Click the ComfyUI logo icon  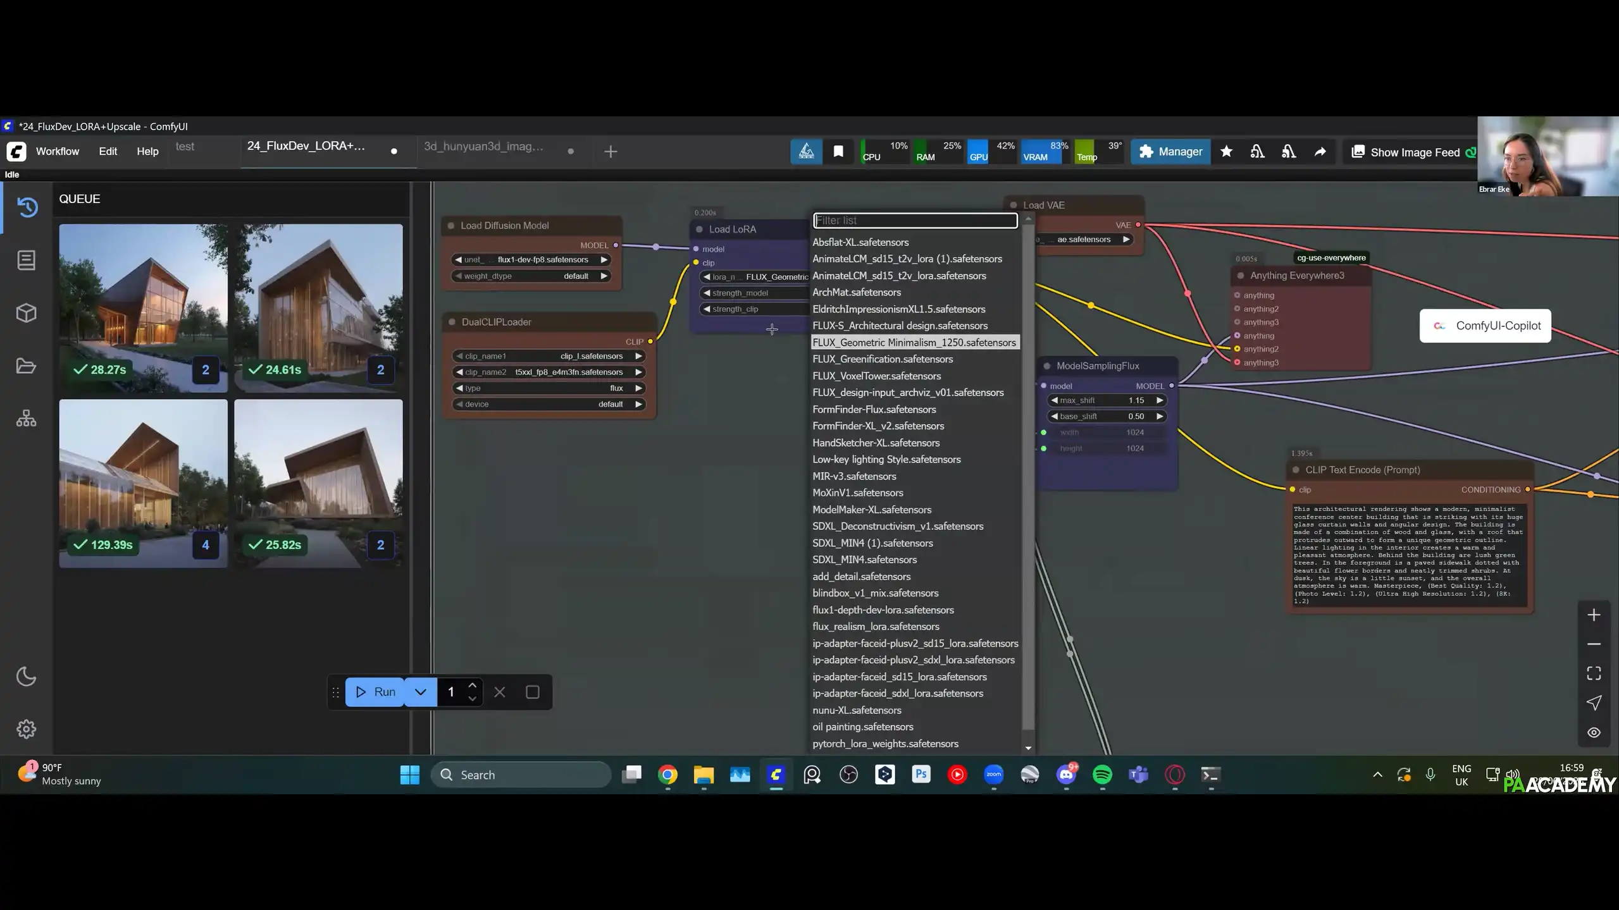(x=16, y=152)
